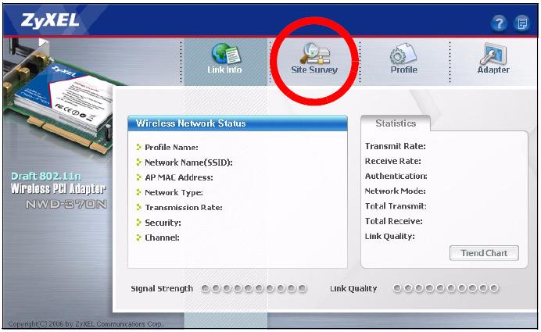Screen dimensions: 541x332
Task: Switch to the Link Info tab label
Action: 224,70
